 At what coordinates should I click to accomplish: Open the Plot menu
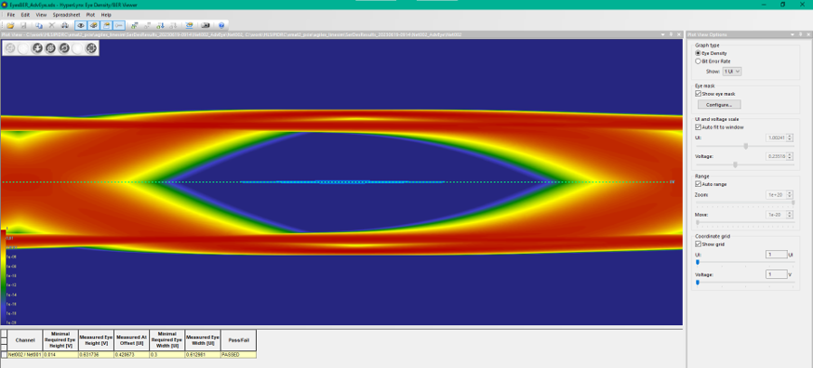[x=90, y=15]
